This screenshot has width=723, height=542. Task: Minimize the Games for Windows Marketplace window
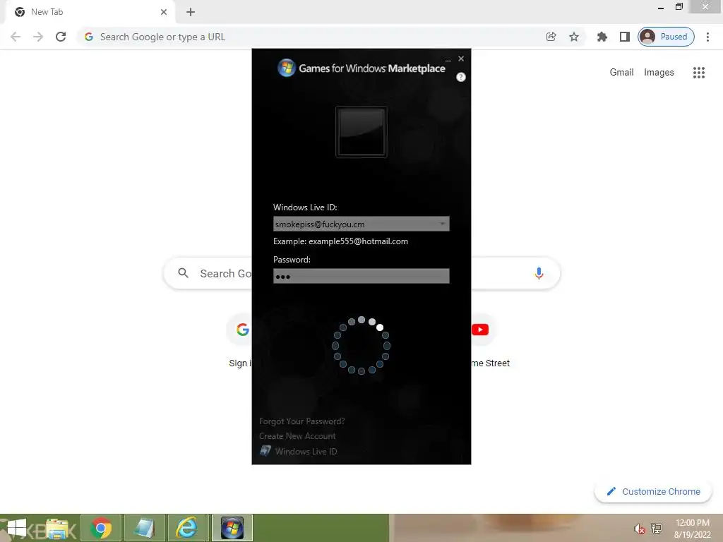click(x=448, y=59)
